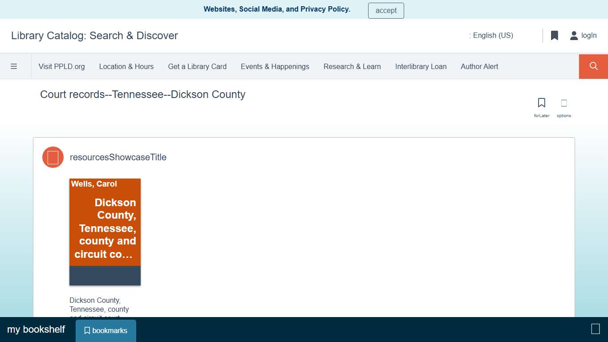Select Get a Library Card
The width and height of the screenshot is (608, 342).
coord(197,66)
